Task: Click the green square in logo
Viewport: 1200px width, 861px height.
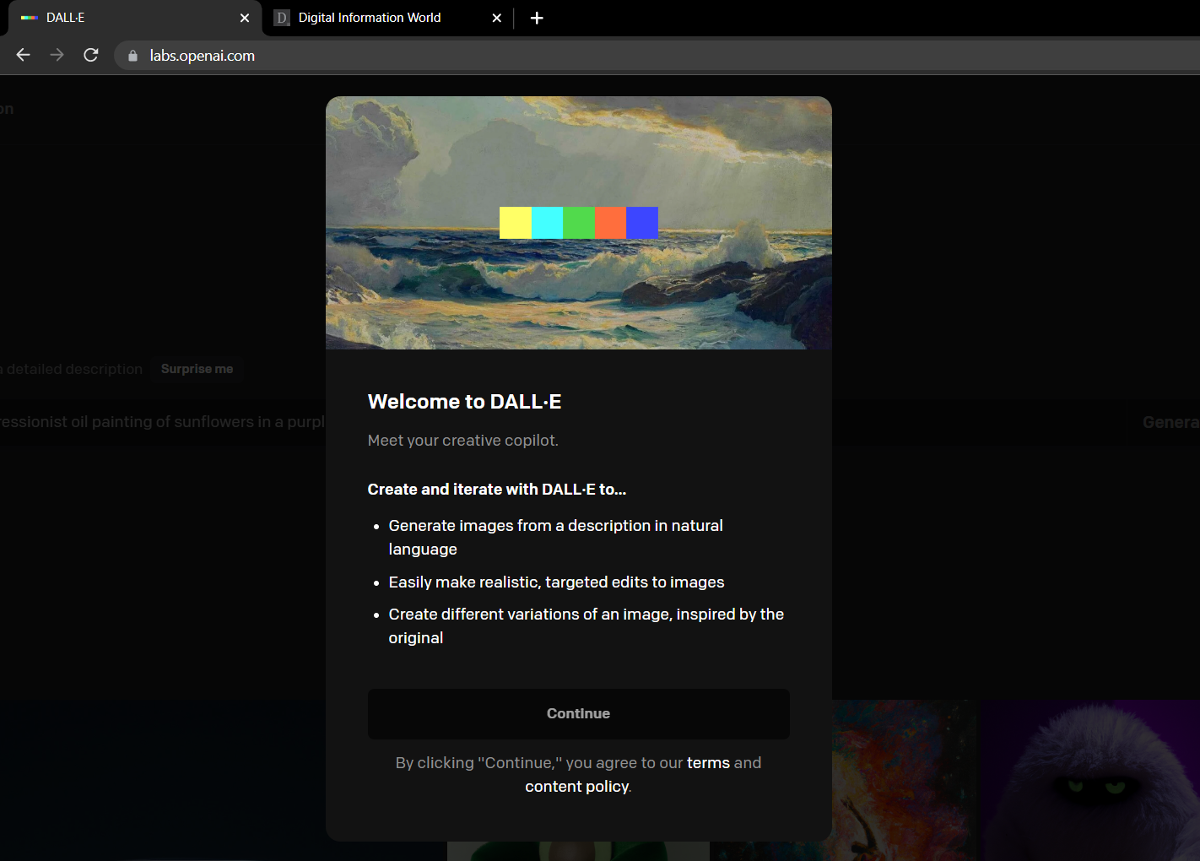Action: (579, 223)
